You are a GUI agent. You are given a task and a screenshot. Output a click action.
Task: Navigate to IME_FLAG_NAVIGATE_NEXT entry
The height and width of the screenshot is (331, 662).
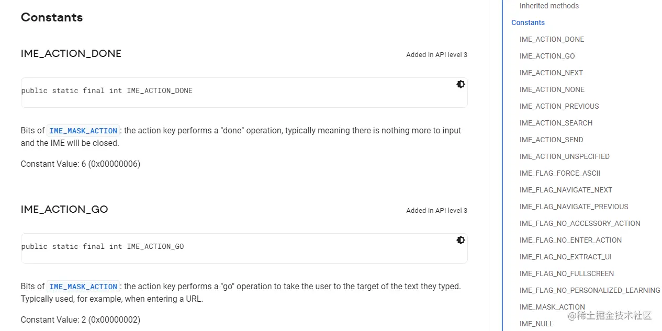(566, 190)
